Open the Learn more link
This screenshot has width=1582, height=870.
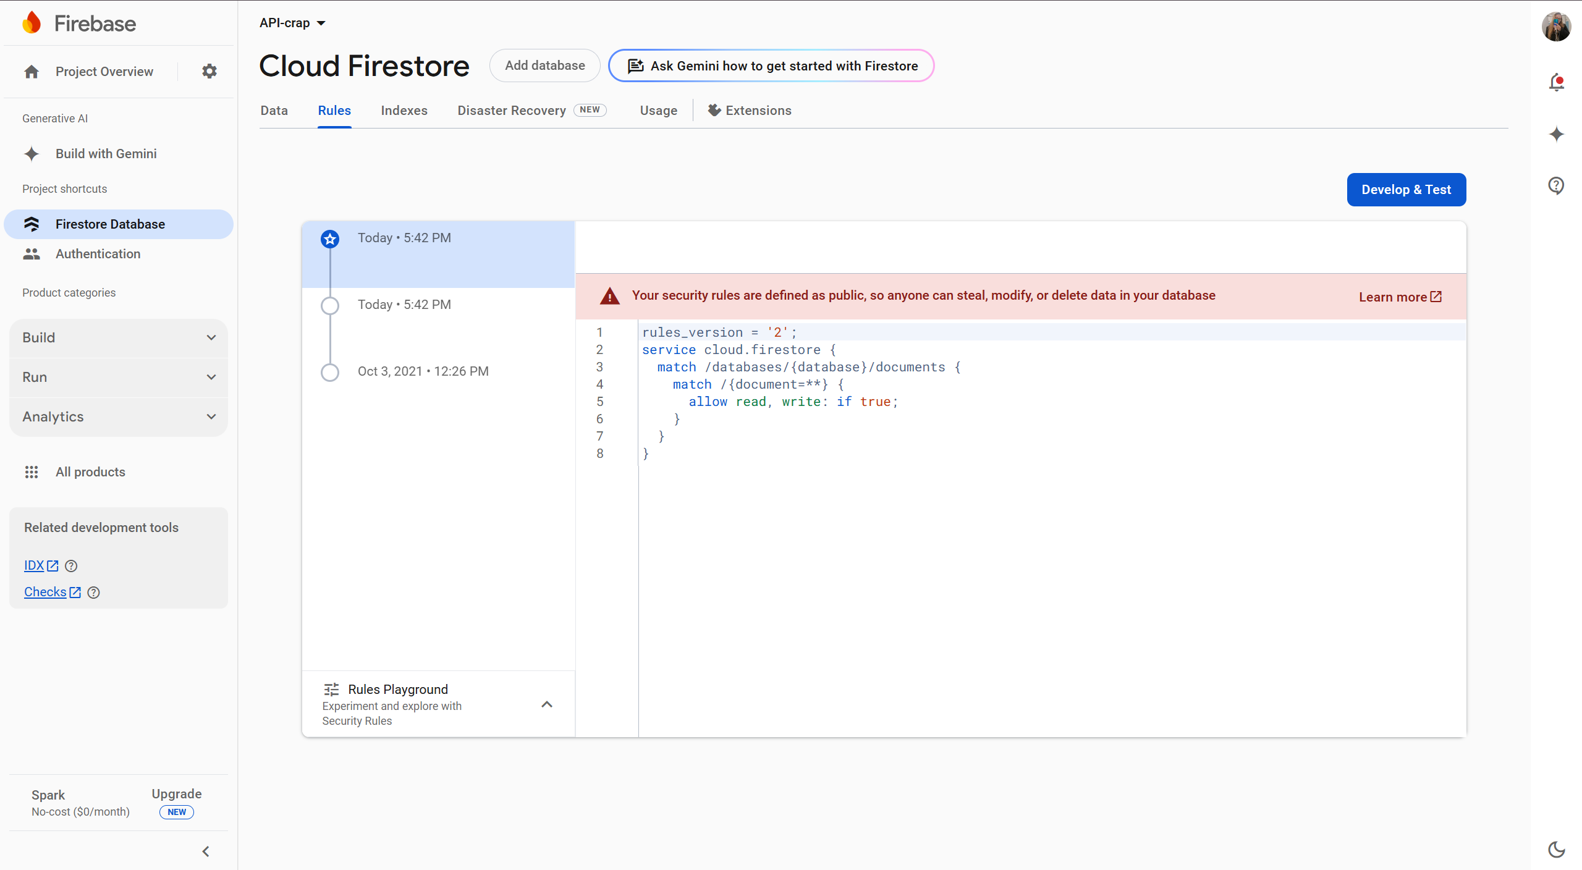[x=1400, y=297]
